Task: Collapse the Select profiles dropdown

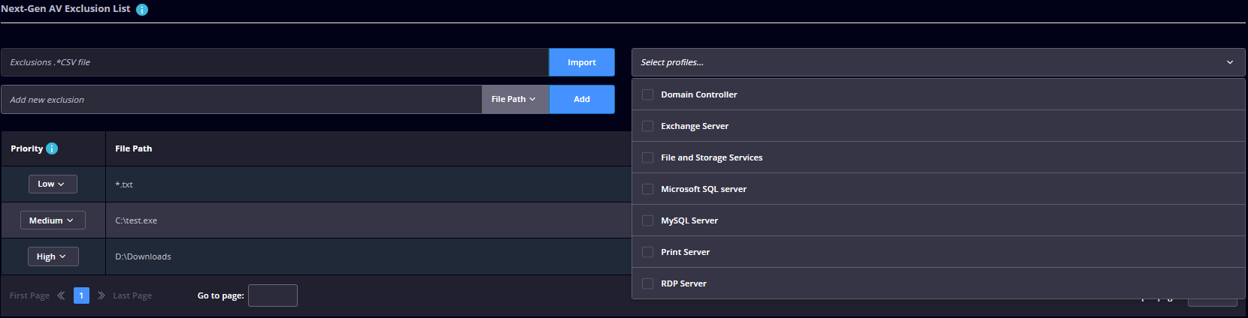Action: (x=938, y=62)
